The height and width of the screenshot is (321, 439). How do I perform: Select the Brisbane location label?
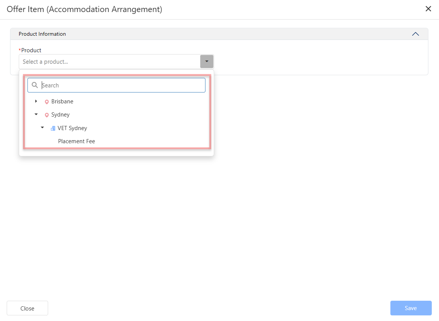(62, 101)
